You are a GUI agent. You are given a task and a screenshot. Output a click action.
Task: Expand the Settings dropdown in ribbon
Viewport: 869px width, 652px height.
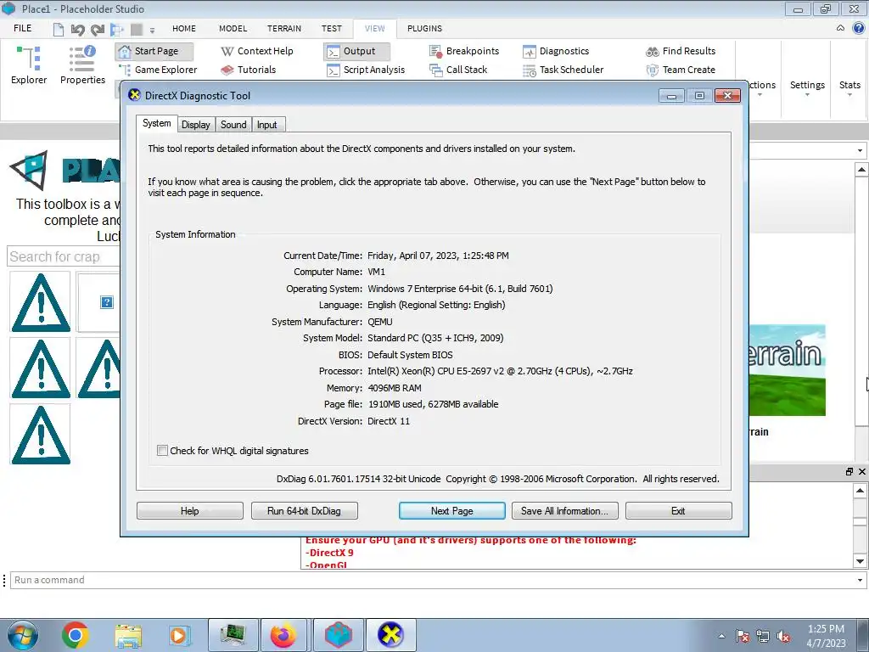[x=807, y=88]
